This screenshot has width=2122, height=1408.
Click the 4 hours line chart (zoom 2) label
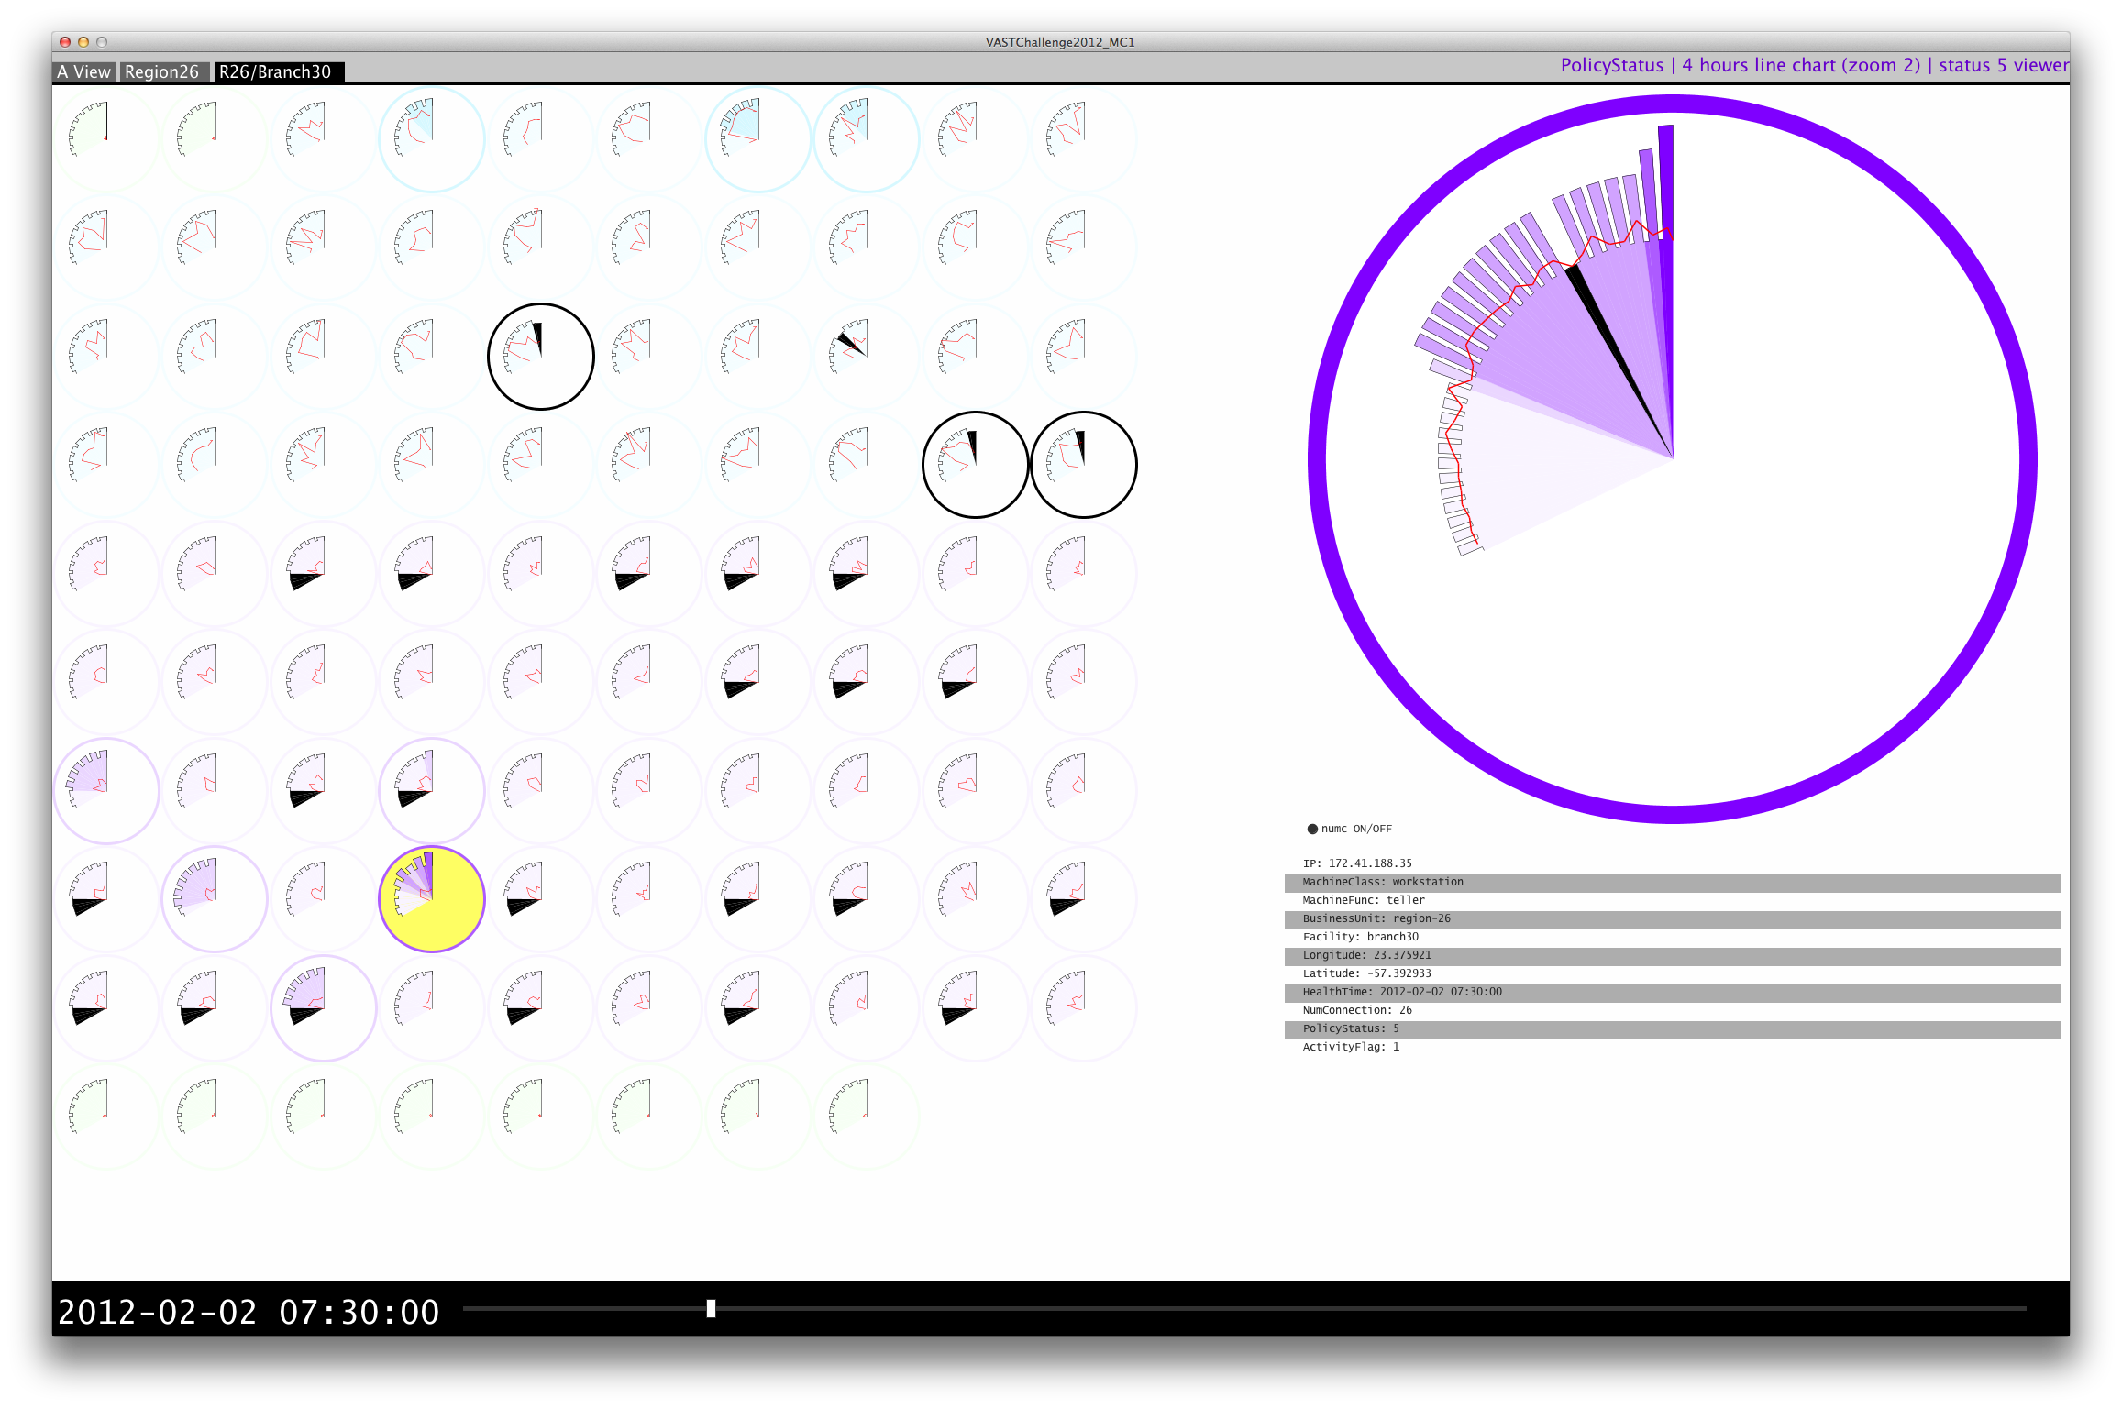pos(1800,65)
